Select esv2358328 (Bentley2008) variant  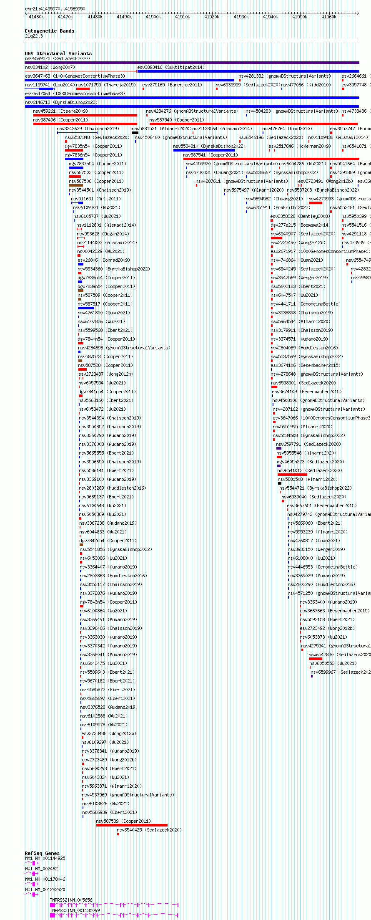pyautogui.click(x=301, y=216)
